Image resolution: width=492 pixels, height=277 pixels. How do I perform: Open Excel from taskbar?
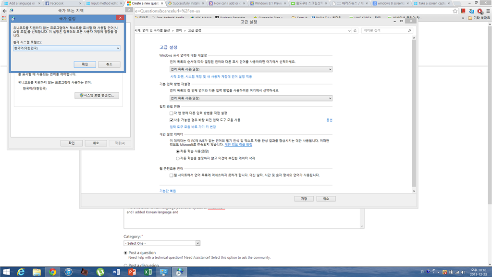point(148,272)
